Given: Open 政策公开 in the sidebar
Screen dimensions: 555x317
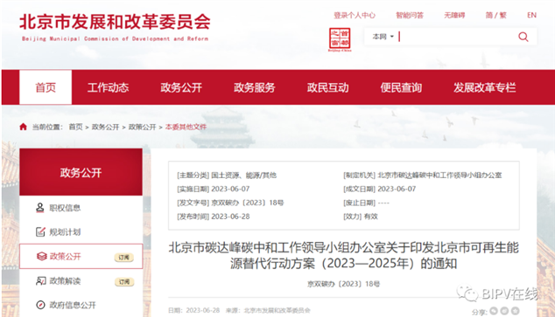Looking at the screenshot, I should (x=65, y=256).
